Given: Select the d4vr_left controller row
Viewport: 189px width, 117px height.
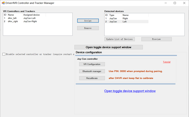Looking at the screenshot, I should click(x=25, y=18).
